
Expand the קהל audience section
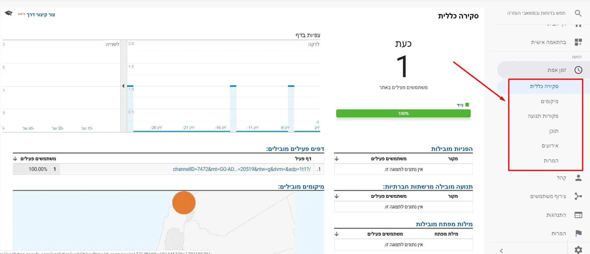pos(561,178)
